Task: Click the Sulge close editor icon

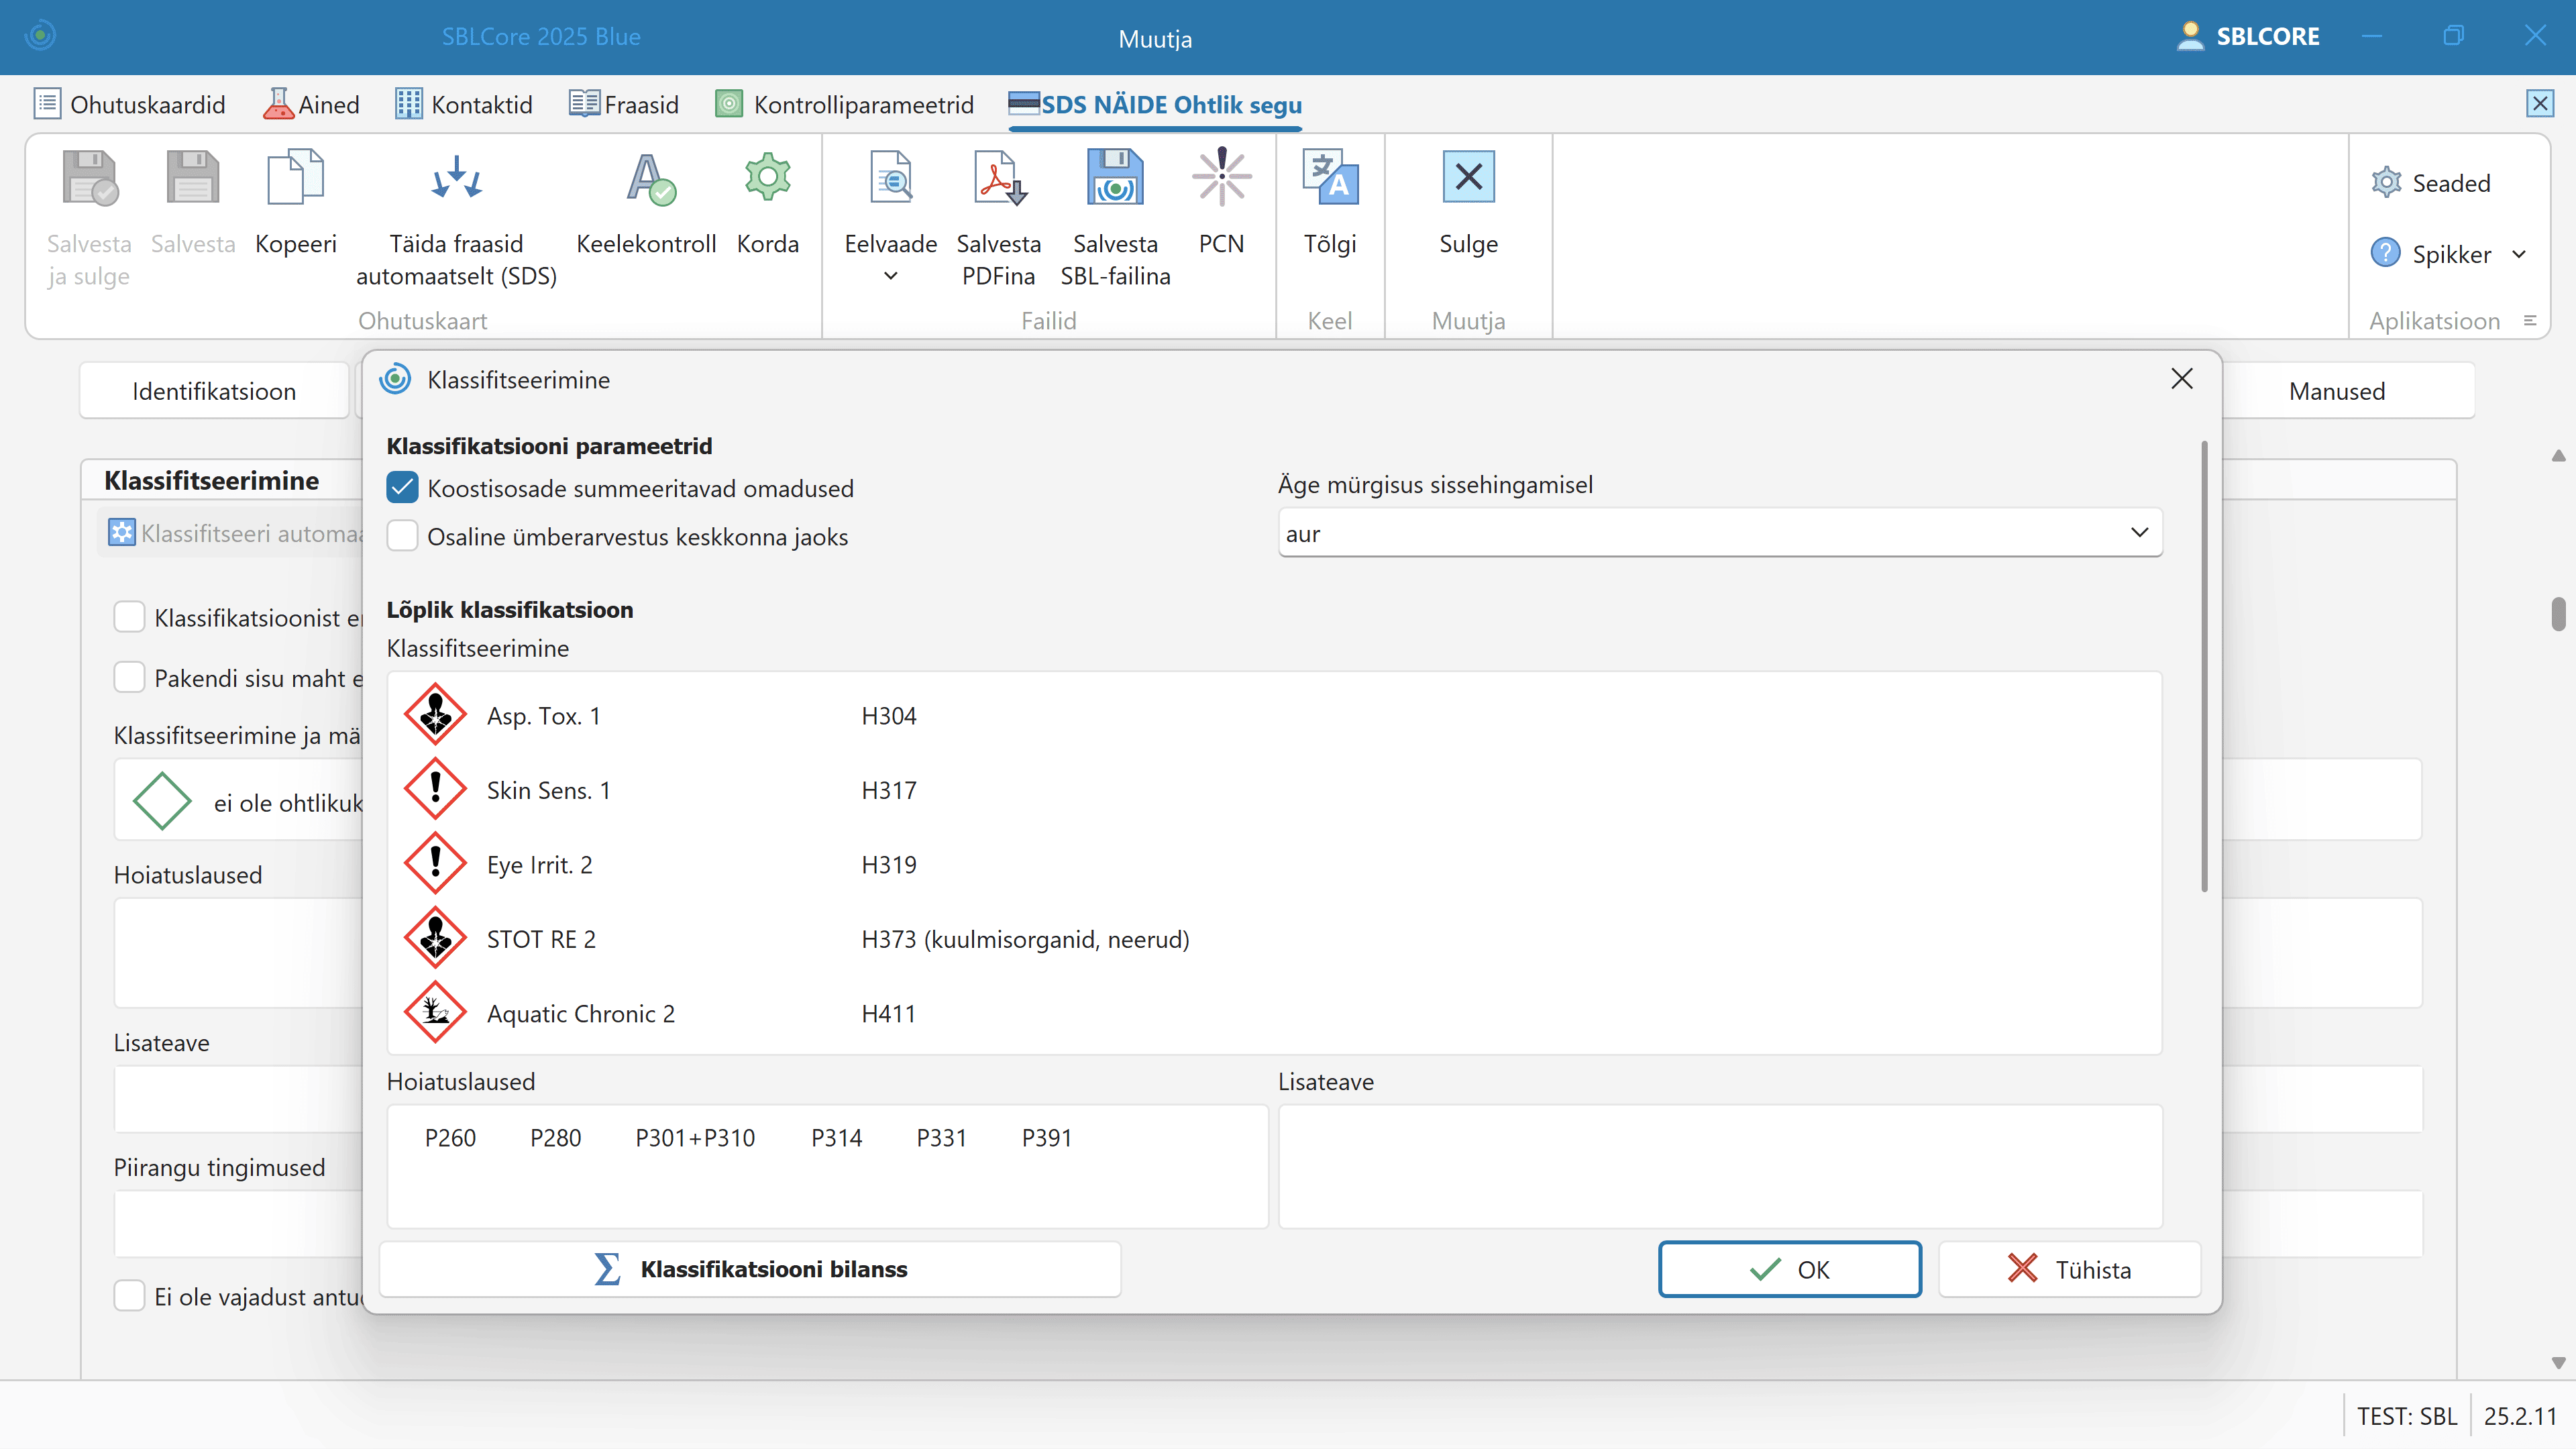Action: [x=1468, y=178]
